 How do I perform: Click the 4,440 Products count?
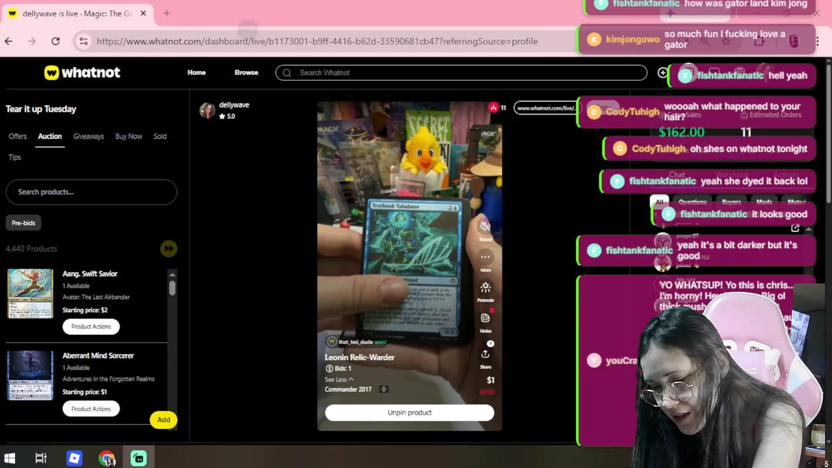click(x=31, y=249)
